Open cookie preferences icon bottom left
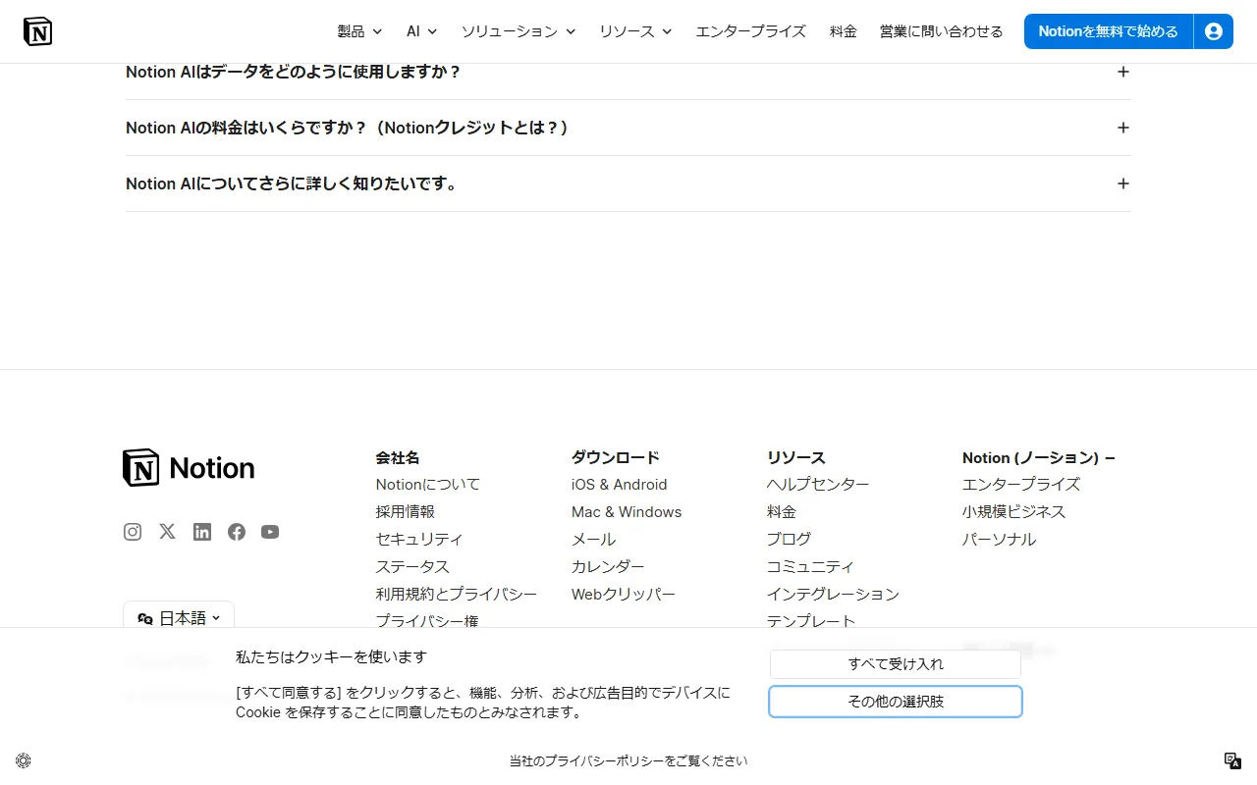Image resolution: width=1257 pixels, height=785 pixels. [23, 760]
